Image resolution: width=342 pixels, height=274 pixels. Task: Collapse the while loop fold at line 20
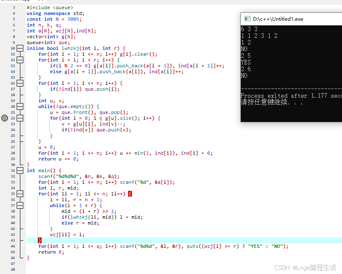[20, 106]
